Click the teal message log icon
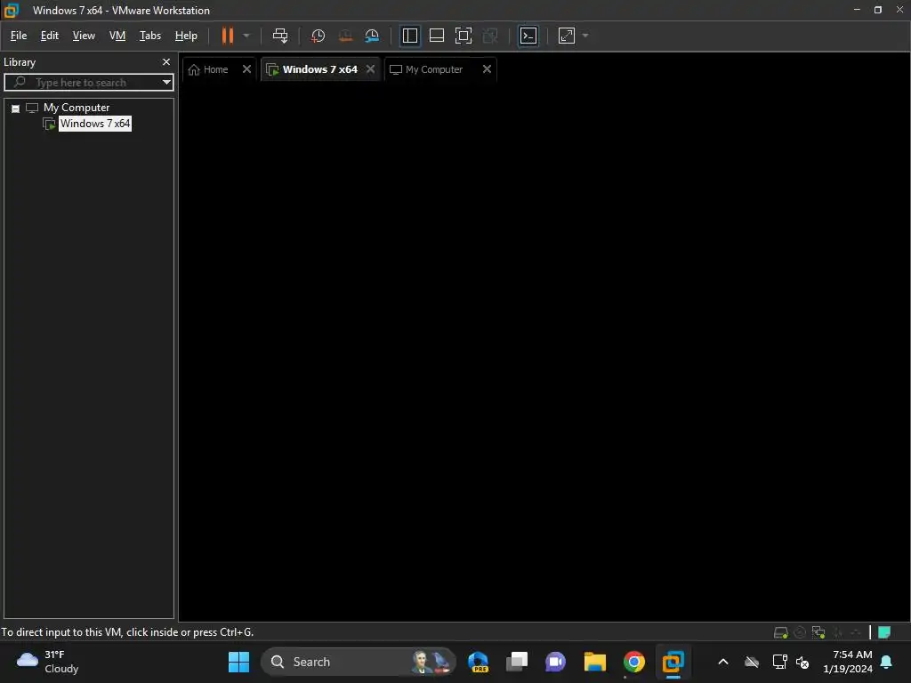The image size is (911, 683). tap(884, 632)
